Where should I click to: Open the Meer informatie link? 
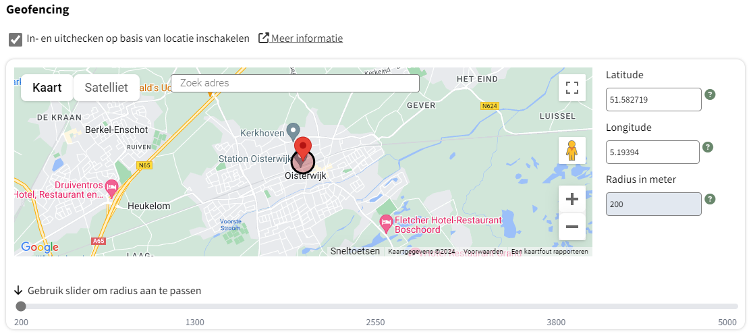tap(307, 38)
